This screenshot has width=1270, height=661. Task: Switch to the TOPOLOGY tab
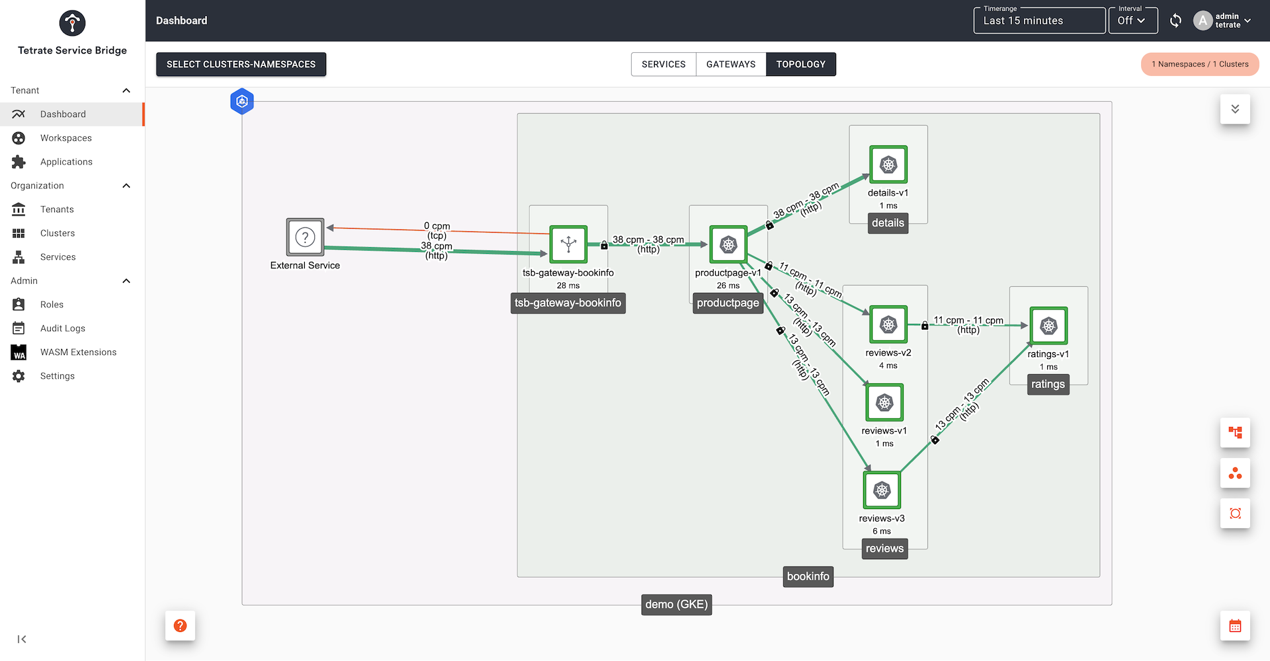pyautogui.click(x=801, y=64)
